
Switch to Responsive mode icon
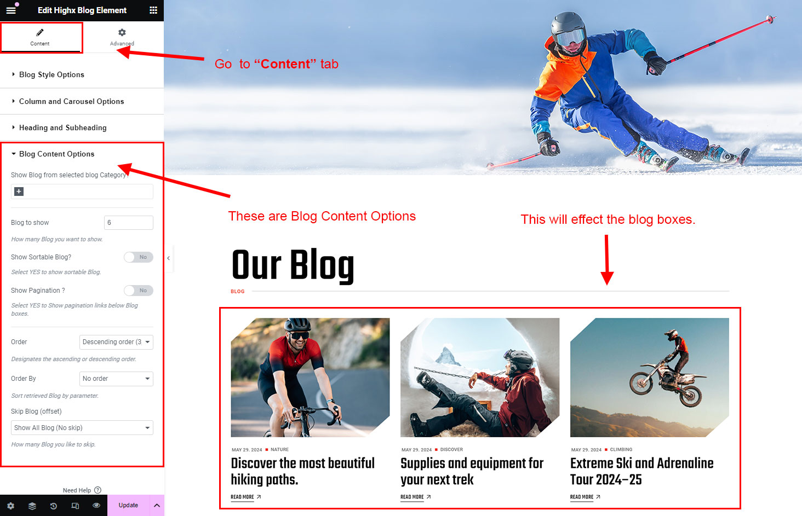point(75,506)
